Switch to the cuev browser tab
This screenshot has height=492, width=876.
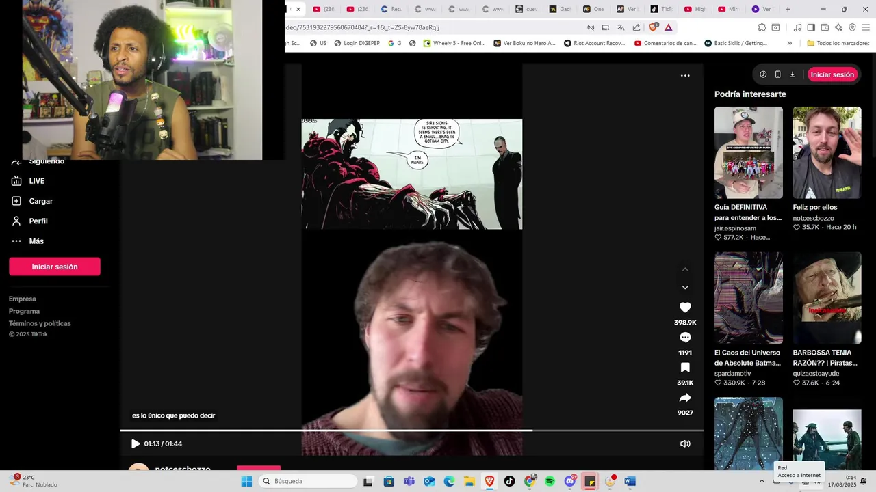527,9
